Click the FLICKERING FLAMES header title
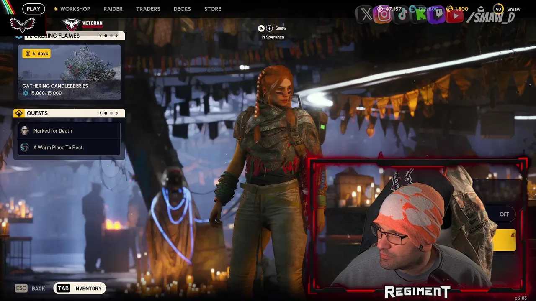Screen dimensions: 536x301 [x=53, y=36]
